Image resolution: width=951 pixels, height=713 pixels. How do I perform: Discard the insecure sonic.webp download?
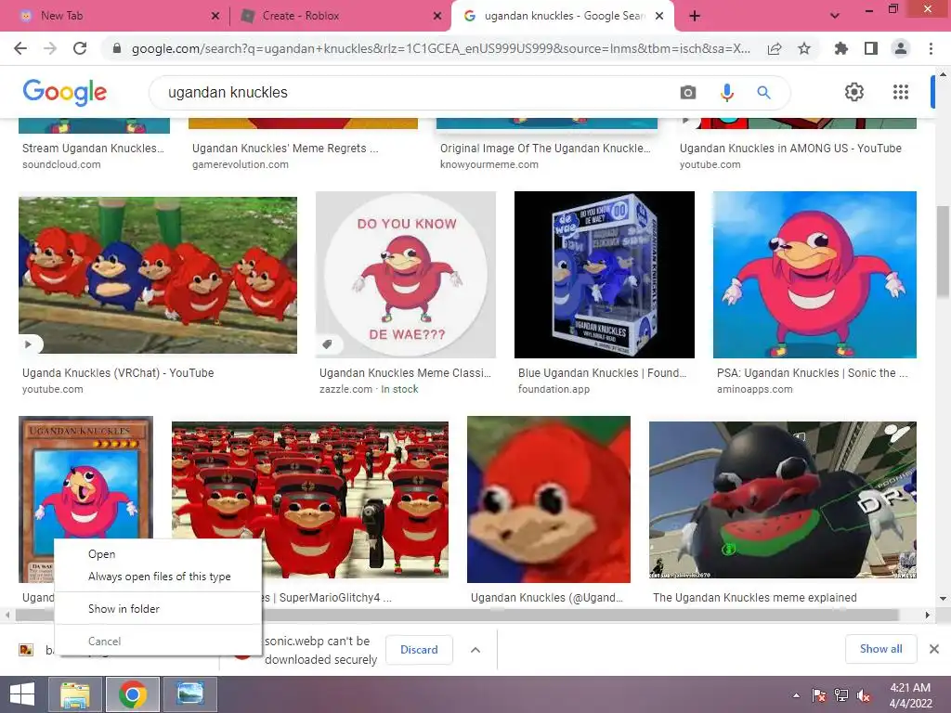pyautogui.click(x=419, y=650)
